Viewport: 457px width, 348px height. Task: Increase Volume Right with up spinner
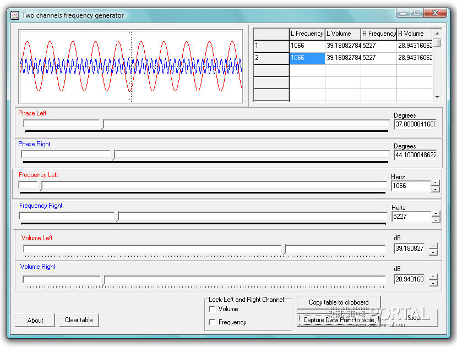tap(433, 277)
